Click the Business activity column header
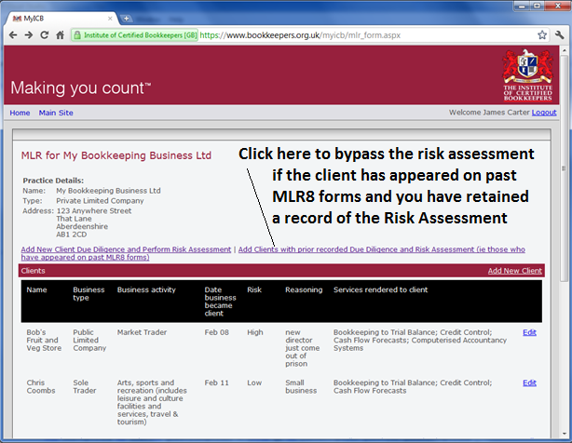 coord(146,289)
